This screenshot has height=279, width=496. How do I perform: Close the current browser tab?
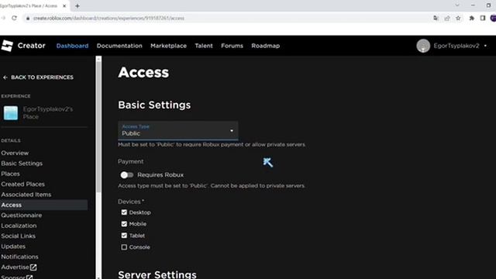pos(64,5)
